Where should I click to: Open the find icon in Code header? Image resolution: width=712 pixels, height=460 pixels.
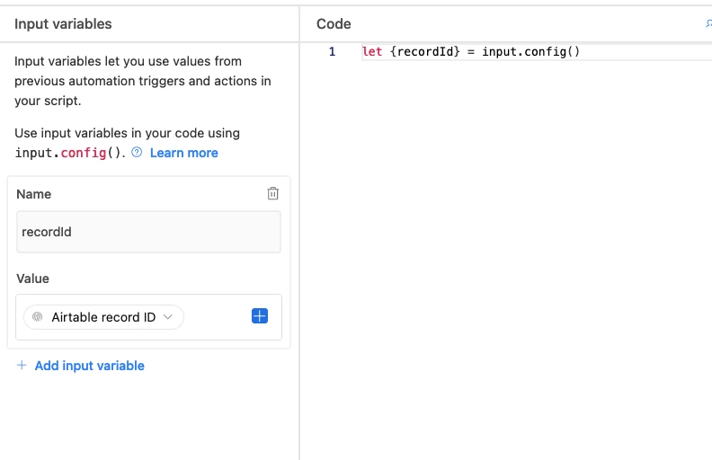(708, 23)
